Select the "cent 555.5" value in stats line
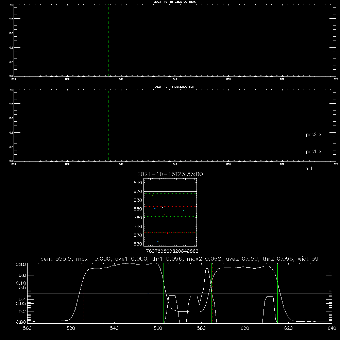 [x=56, y=259]
